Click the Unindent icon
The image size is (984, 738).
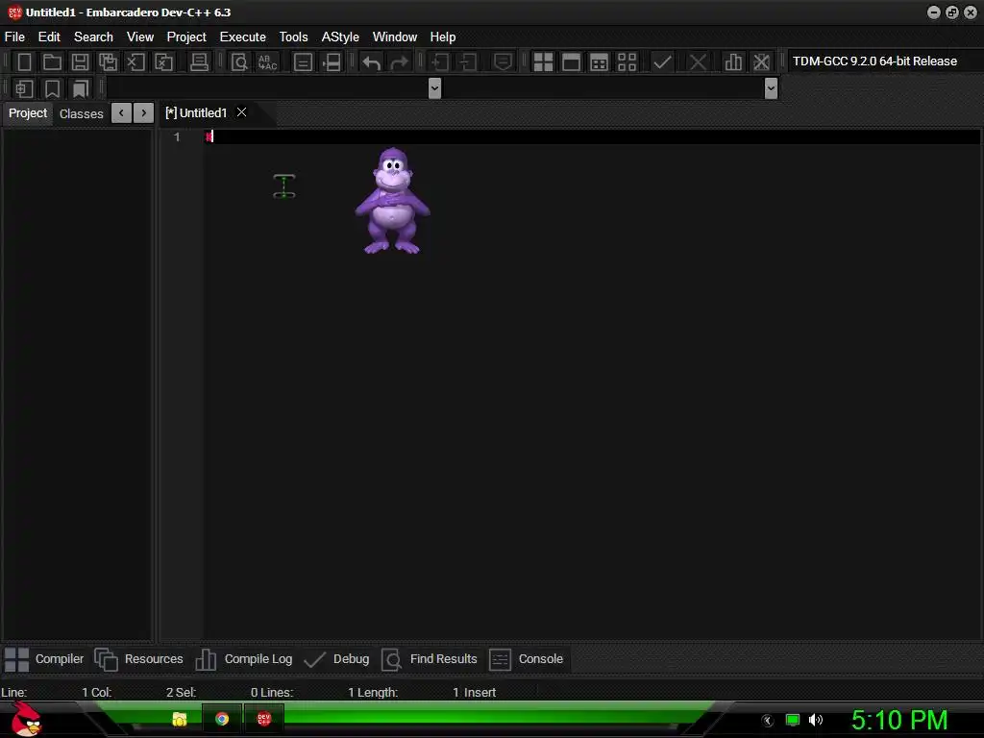pos(468,61)
